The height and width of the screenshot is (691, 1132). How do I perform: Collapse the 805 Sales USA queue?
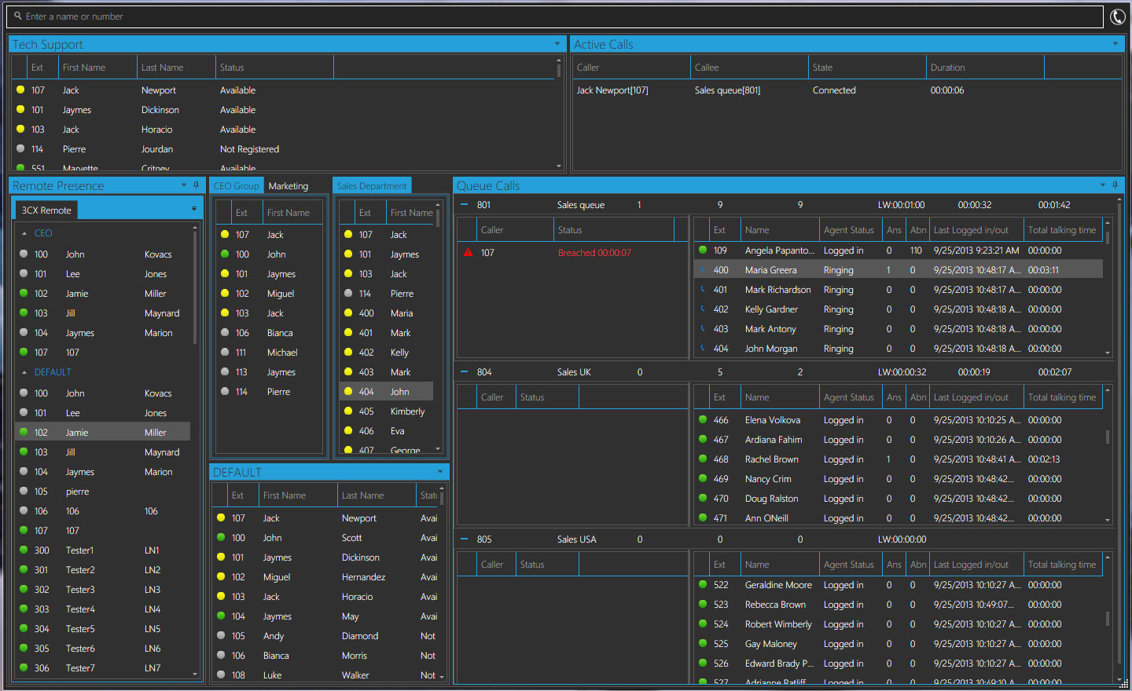click(464, 539)
